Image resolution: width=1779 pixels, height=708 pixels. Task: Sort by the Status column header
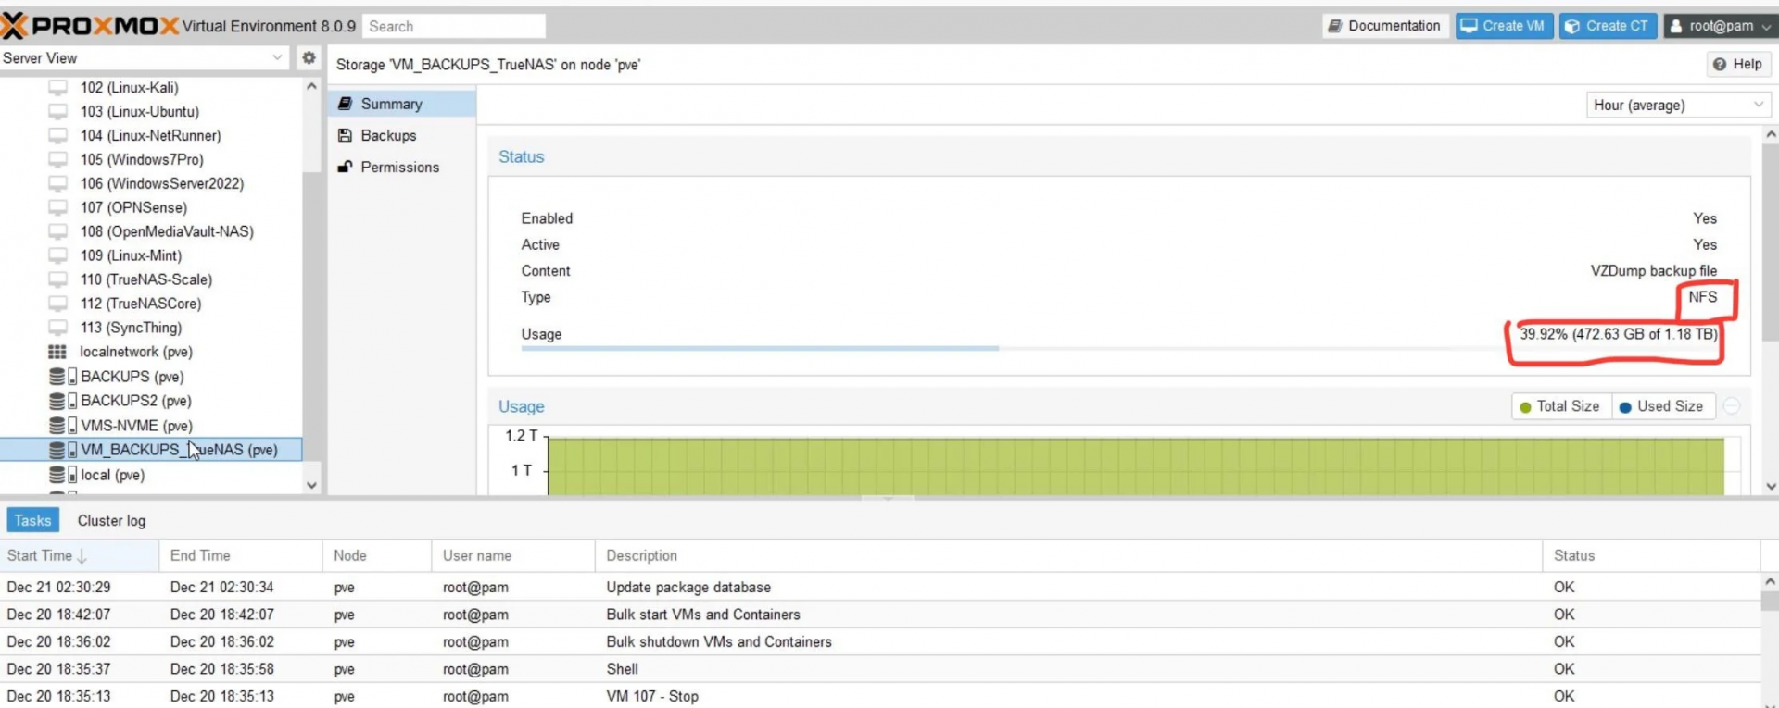coord(1651,555)
